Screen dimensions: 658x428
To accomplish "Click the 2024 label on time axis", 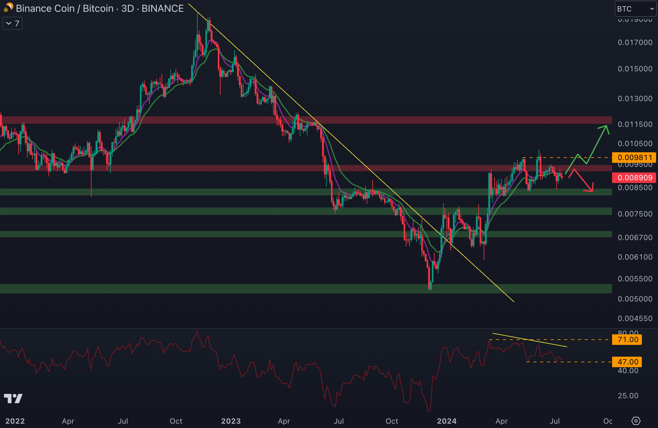I will (446, 421).
